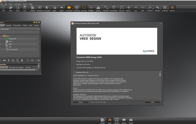The height and width of the screenshot is (124, 196).
Task: Open the Animation menu
Action: click(18, 4)
